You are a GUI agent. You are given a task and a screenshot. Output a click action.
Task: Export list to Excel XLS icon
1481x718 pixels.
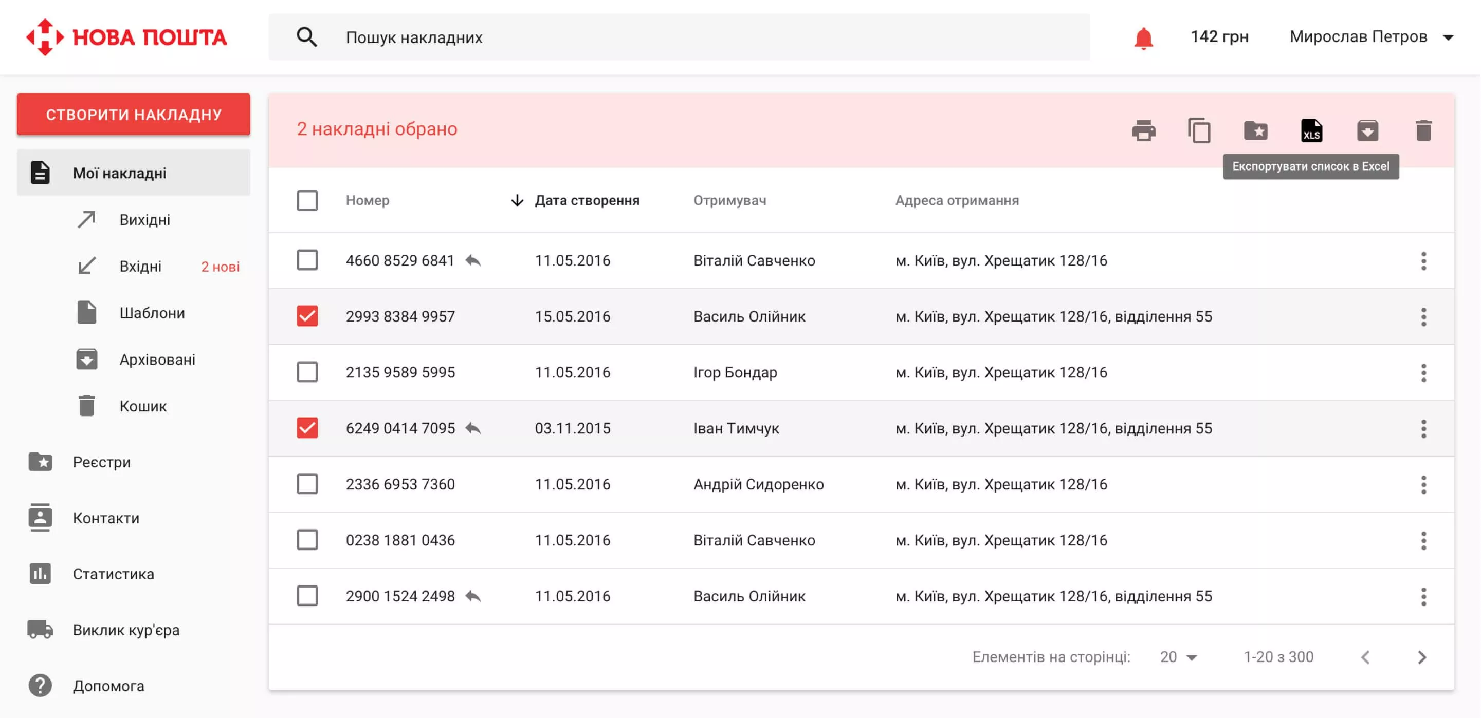coord(1311,130)
